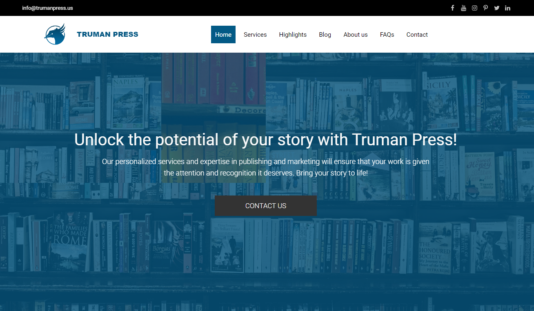Click the headline about unlocking your story
534x311 pixels.
265,140
